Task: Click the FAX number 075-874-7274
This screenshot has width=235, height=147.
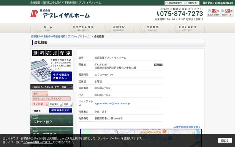Action: tap(102, 95)
